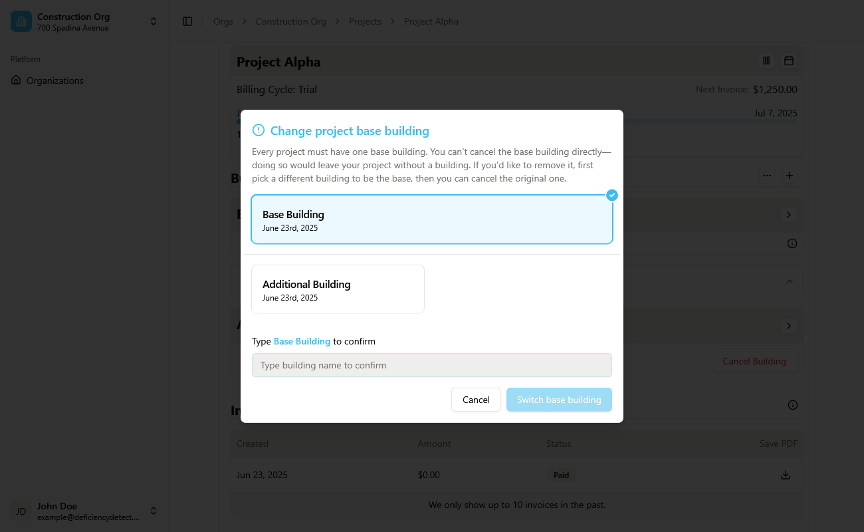Click the Switch base building button
The width and height of the screenshot is (864, 532).
(x=559, y=400)
